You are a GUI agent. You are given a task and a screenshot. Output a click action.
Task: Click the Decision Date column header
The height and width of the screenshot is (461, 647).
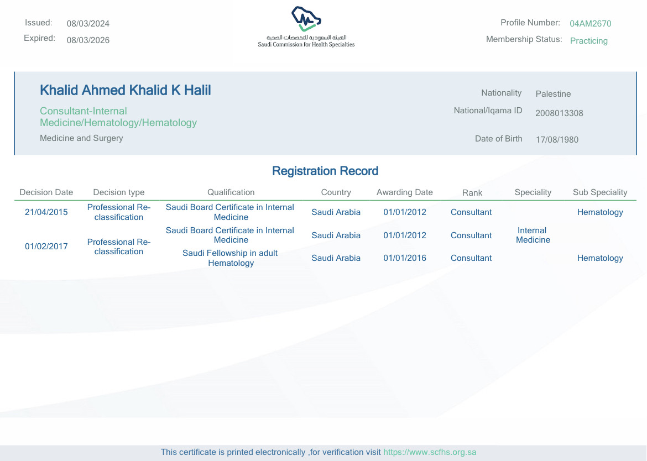[46, 192]
